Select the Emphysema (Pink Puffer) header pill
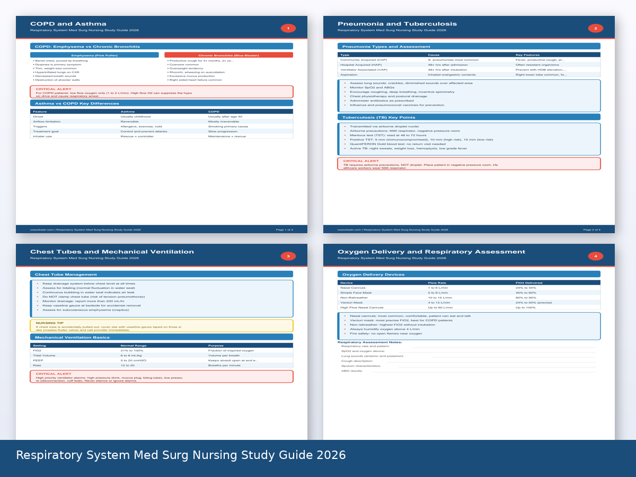Image resolution: width=636 pixels, height=477 pixels. point(95,55)
